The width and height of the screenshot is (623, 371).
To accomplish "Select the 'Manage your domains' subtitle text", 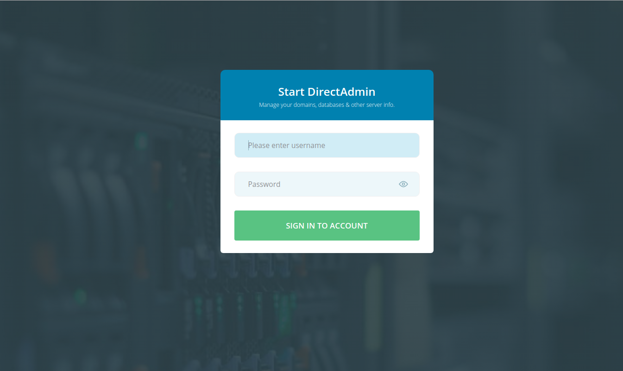I will [x=327, y=105].
